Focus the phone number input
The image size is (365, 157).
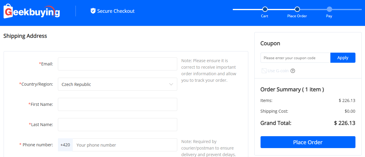(x=125, y=145)
